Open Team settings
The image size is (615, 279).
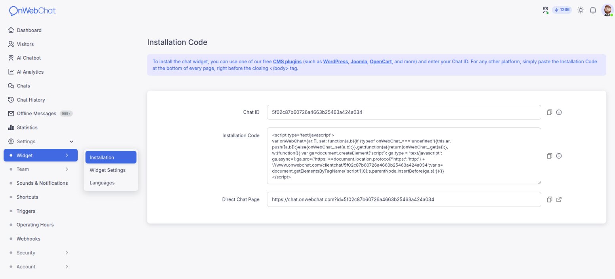(x=23, y=169)
